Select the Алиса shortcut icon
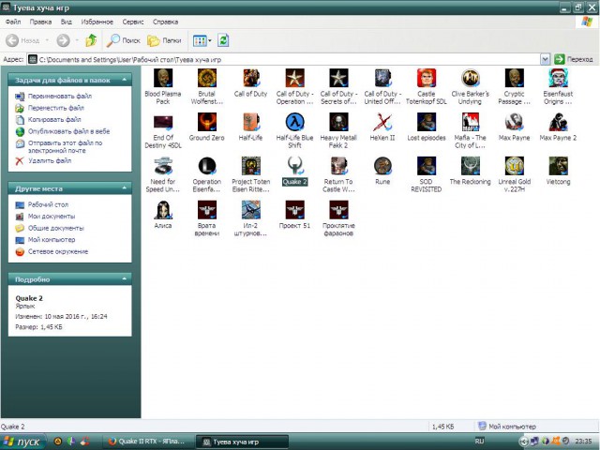 (x=163, y=210)
